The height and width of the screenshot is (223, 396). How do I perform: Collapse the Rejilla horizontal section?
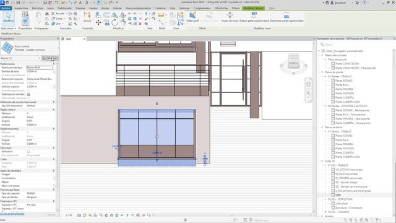[54, 129]
